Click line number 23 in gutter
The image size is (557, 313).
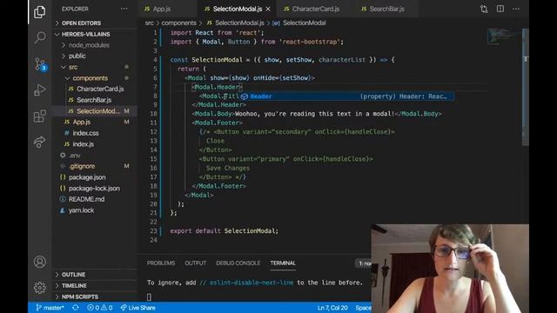point(153,230)
